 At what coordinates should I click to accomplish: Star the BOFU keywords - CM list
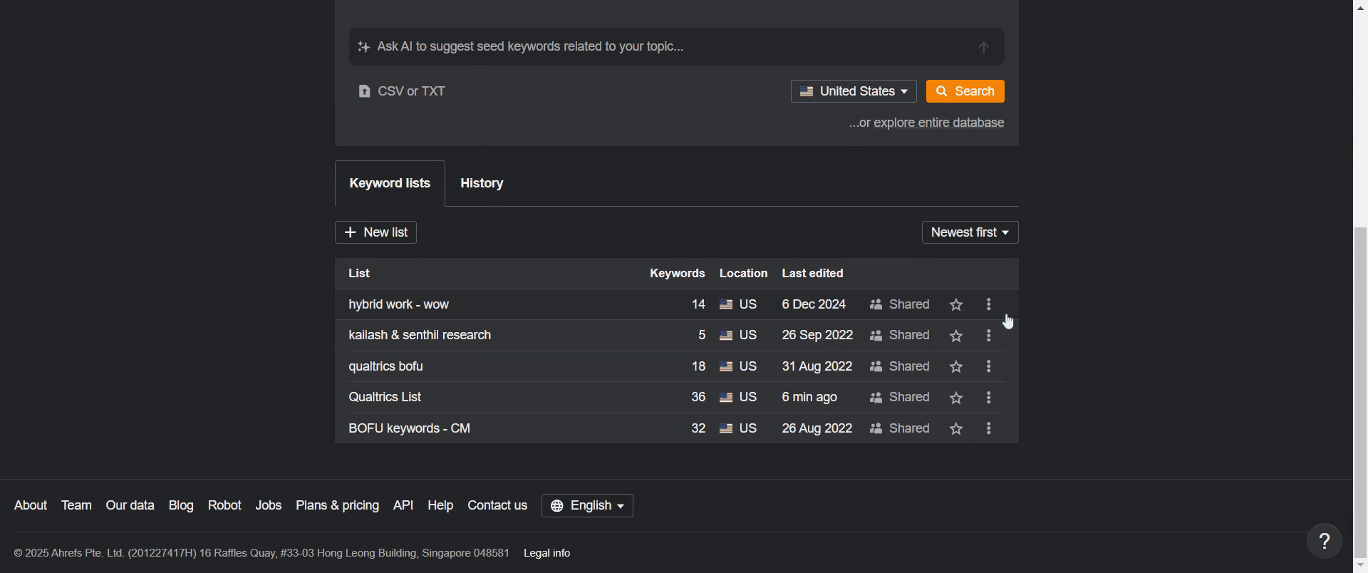[x=956, y=429]
